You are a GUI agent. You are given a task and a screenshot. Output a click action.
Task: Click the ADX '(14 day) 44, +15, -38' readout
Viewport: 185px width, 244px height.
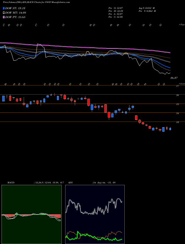coord(104,183)
